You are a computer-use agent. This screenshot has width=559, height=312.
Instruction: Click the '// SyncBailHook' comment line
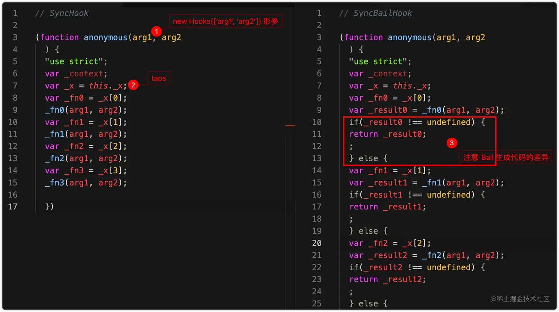tap(376, 13)
